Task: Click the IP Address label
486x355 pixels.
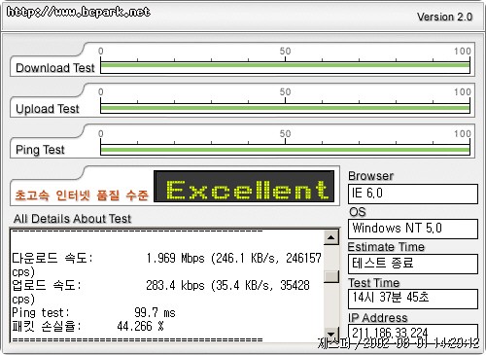Action: [x=378, y=318]
